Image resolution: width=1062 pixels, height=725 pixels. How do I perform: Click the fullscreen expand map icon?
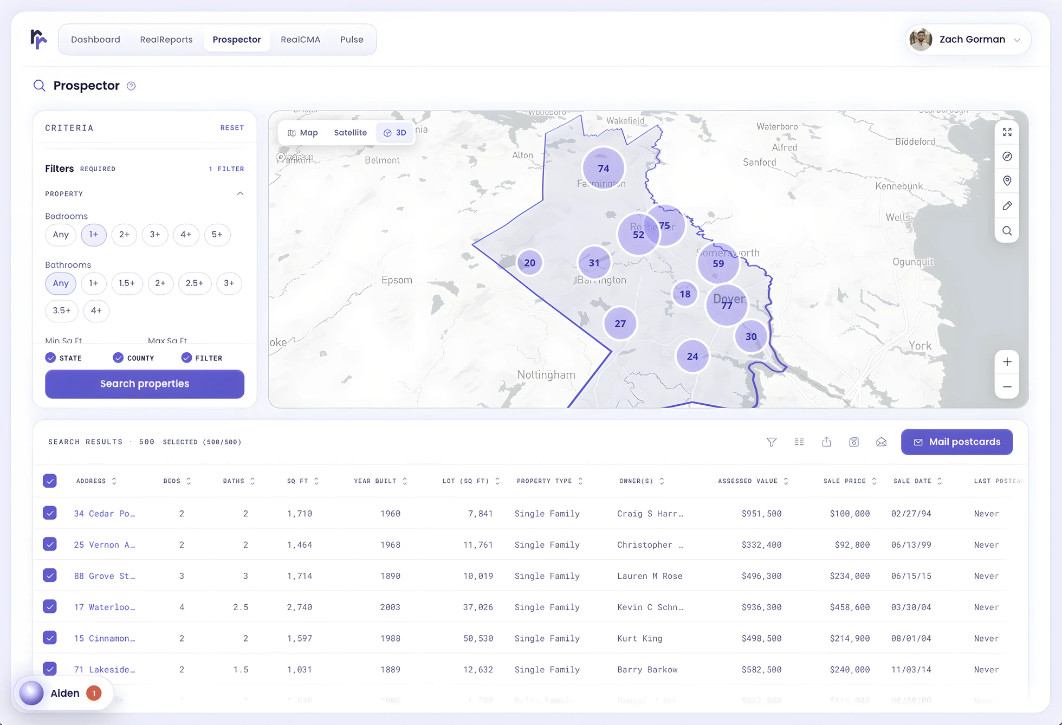1007,132
